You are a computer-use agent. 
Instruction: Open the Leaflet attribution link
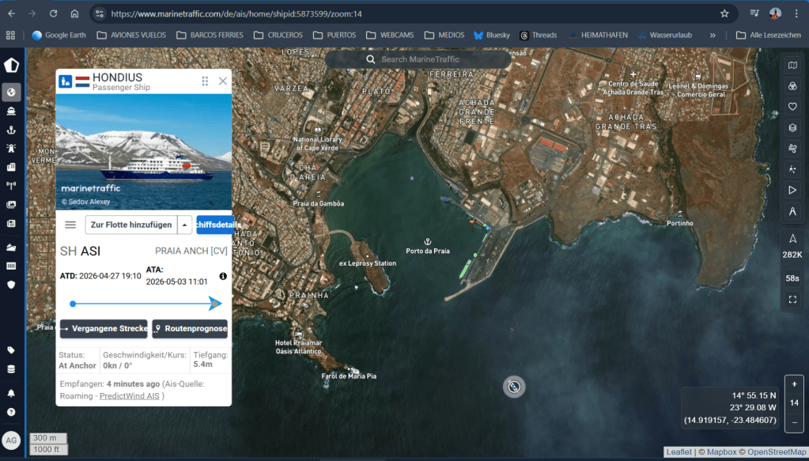click(x=679, y=452)
